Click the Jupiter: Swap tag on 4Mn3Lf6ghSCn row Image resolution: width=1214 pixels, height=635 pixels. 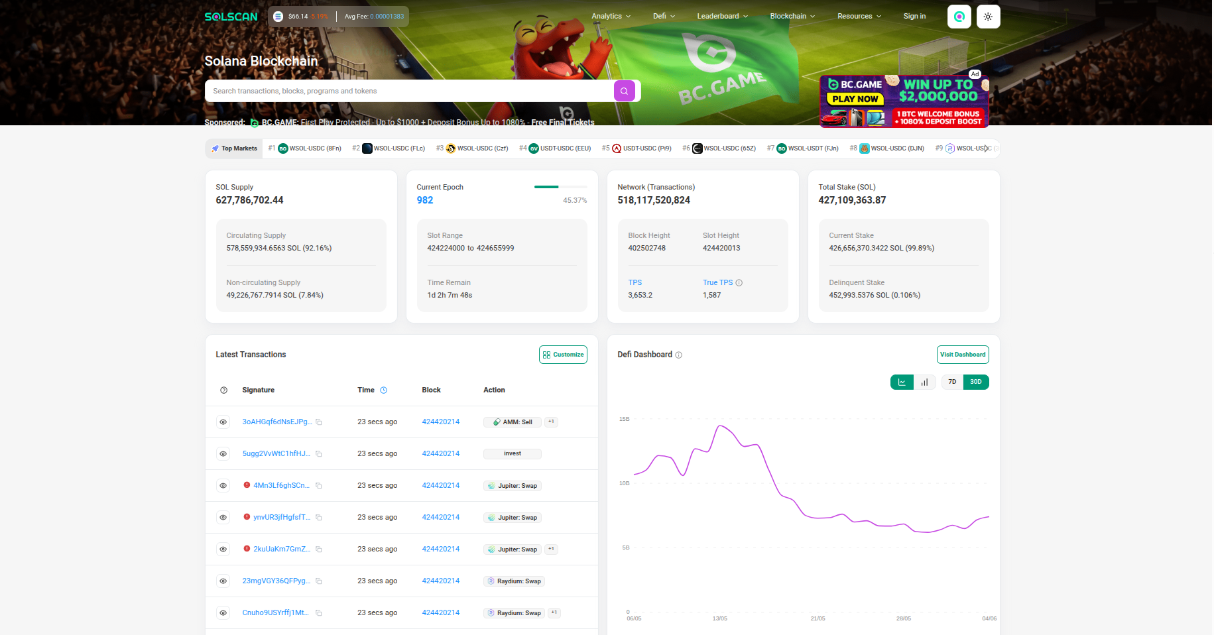coord(513,486)
